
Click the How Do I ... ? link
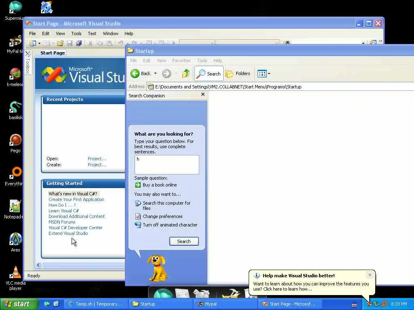pos(62,205)
